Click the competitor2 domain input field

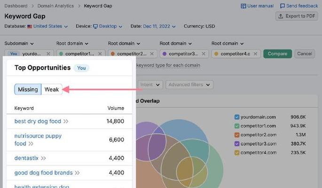tap(133, 54)
